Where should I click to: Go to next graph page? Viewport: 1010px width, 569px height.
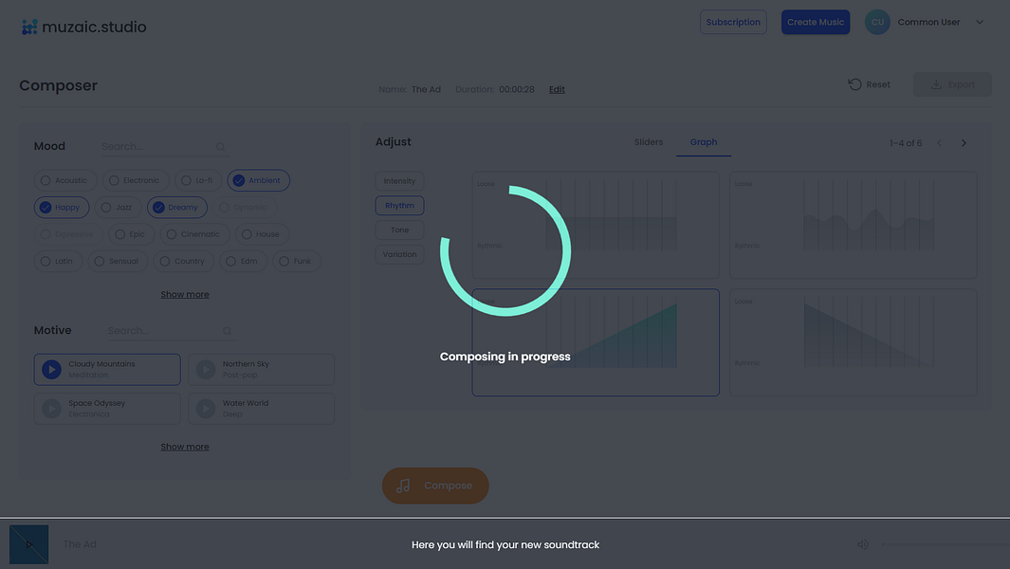tap(964, 143)
